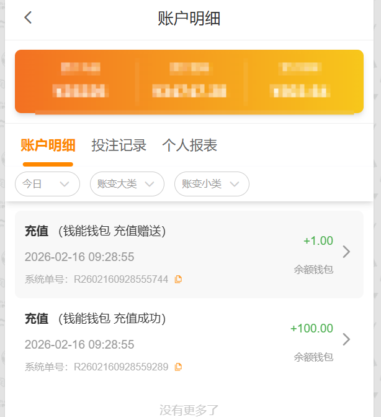
Task: Click 余额钱包 label under +1.00
Action: [x=313, y=270]
